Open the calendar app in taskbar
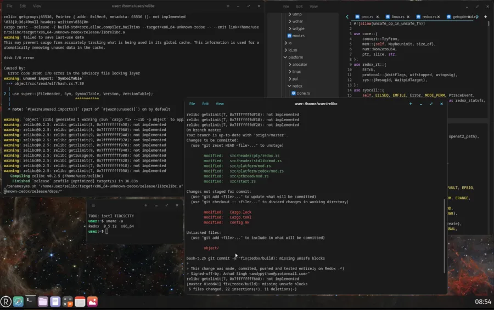 click(80, 301)
